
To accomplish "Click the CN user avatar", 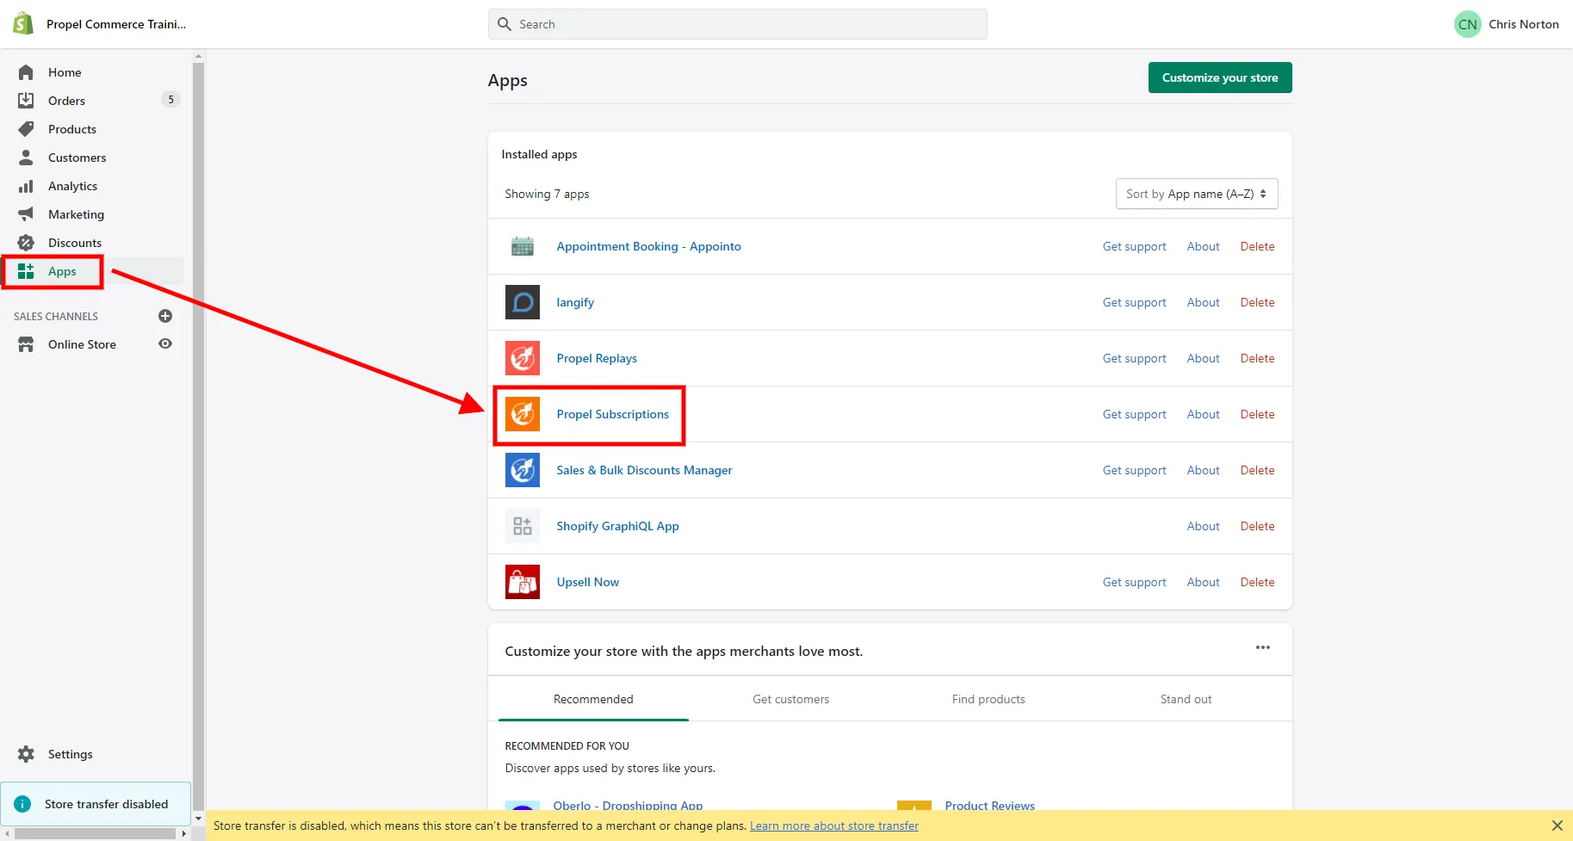I will (1467, 24).
